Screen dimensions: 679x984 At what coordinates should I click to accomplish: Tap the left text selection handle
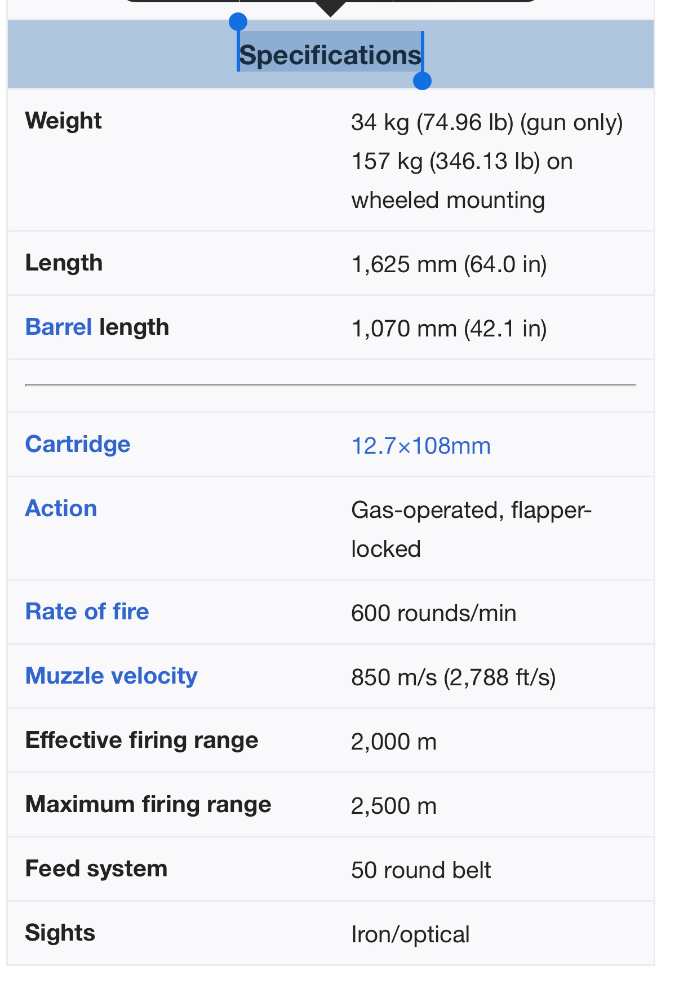click(x=238, y=23)
